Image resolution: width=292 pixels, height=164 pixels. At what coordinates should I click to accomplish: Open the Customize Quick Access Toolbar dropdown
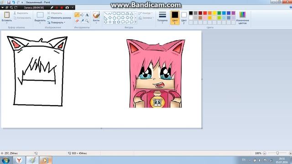22,2
